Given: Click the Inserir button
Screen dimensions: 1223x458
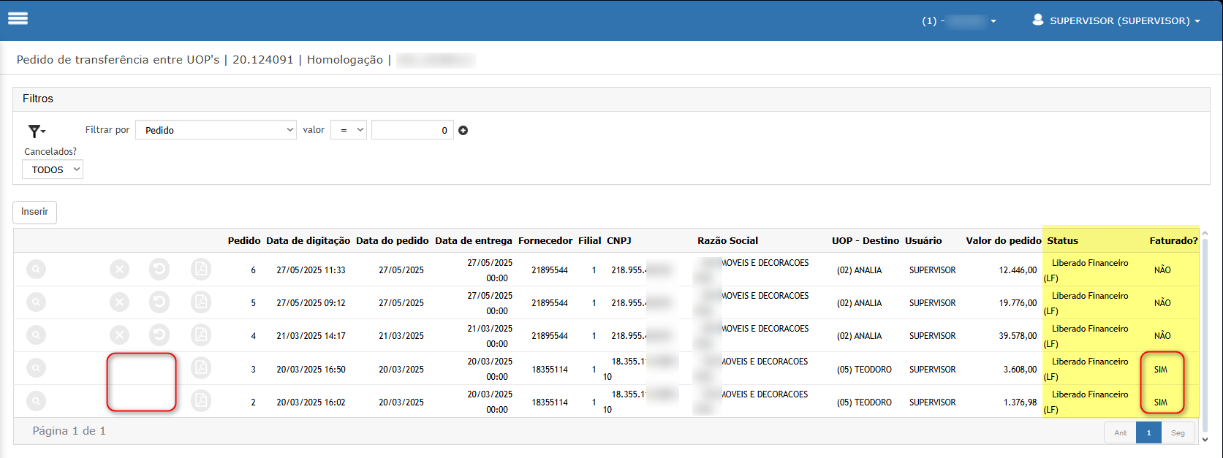Looking at the screenshot, I should click(x=34, y=212).
